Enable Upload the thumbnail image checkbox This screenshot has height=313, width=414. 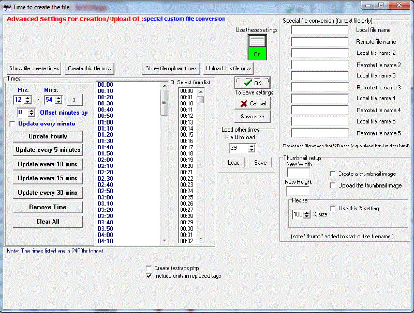(x=333, y=185)
